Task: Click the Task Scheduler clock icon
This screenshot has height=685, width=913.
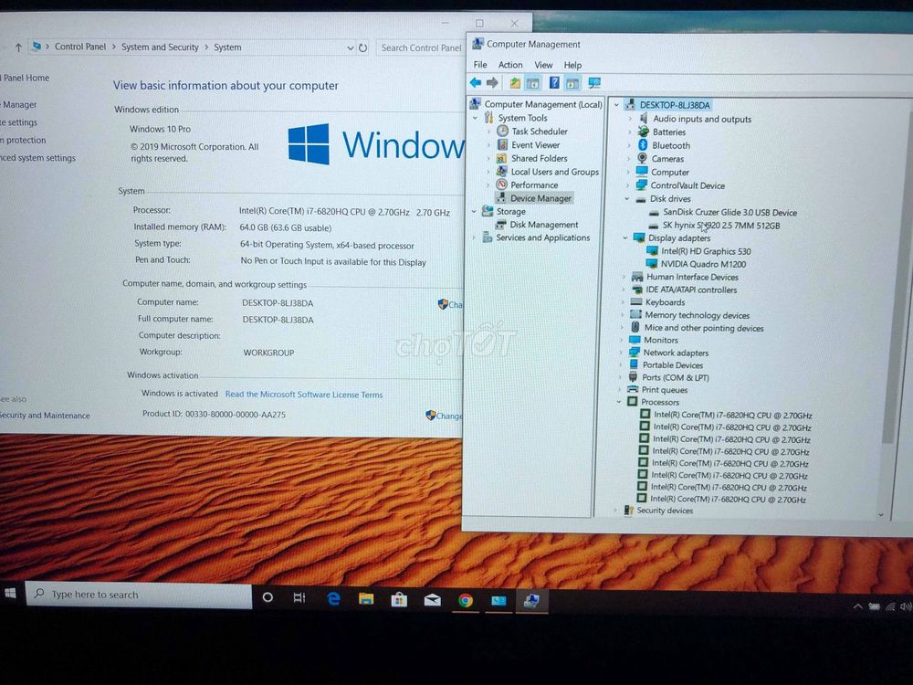Action: (502, 131)
